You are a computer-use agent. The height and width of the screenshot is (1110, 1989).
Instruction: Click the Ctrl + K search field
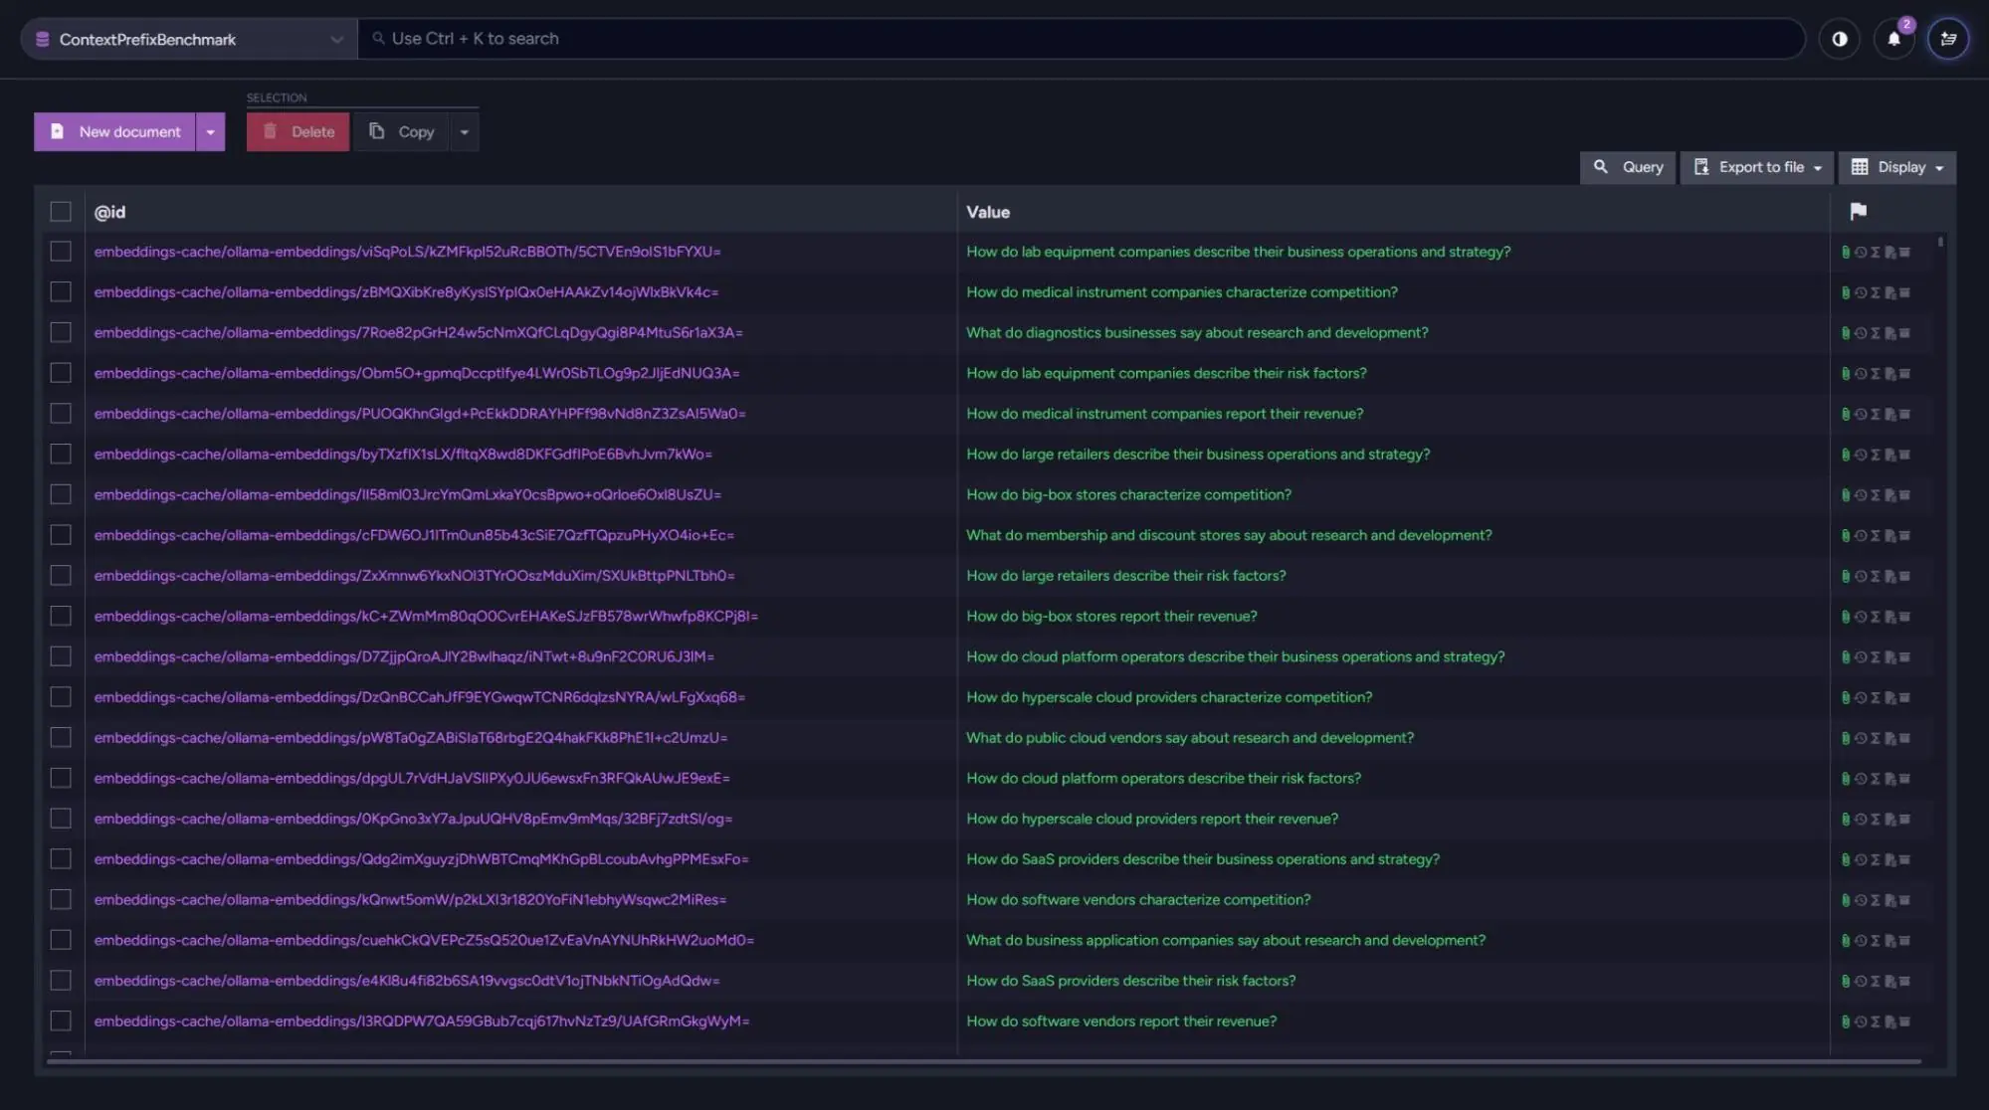click(x=1082, y=39)
